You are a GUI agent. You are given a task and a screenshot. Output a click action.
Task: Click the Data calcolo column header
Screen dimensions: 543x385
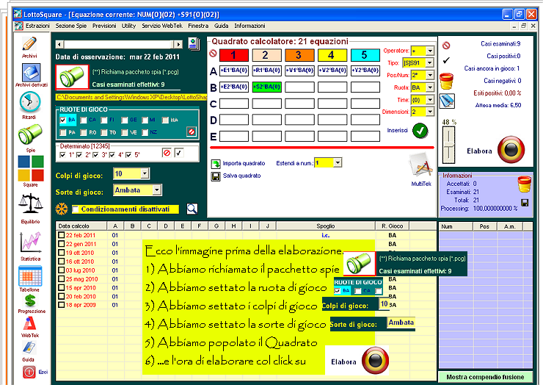pos(81,226)
